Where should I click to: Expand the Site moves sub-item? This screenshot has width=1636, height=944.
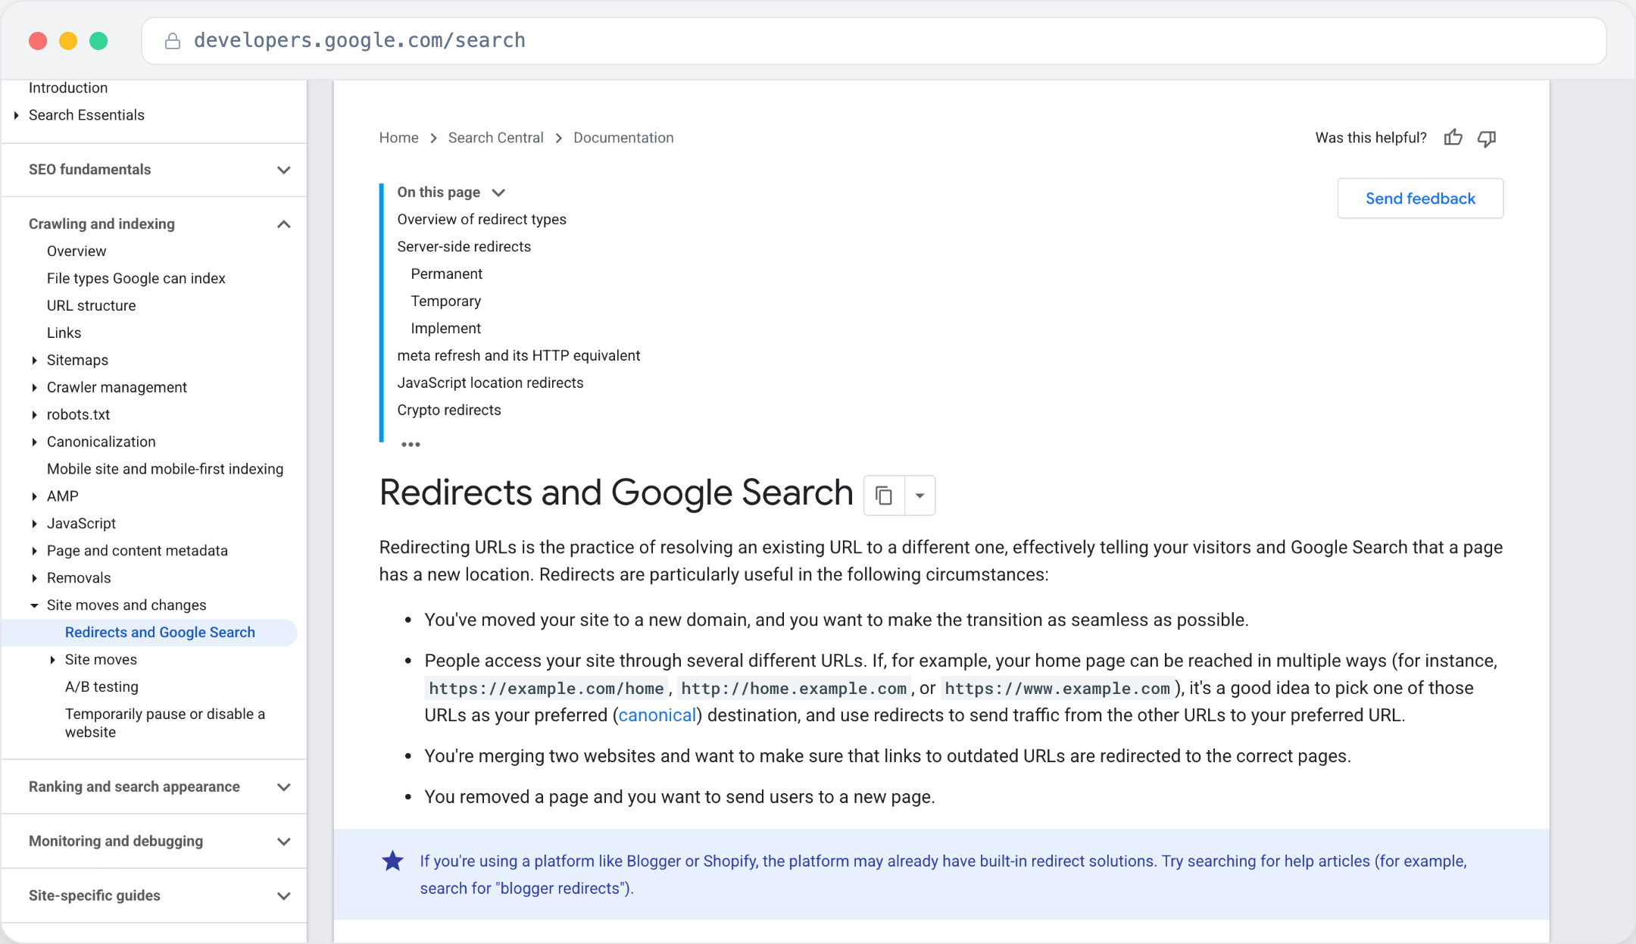52,661
